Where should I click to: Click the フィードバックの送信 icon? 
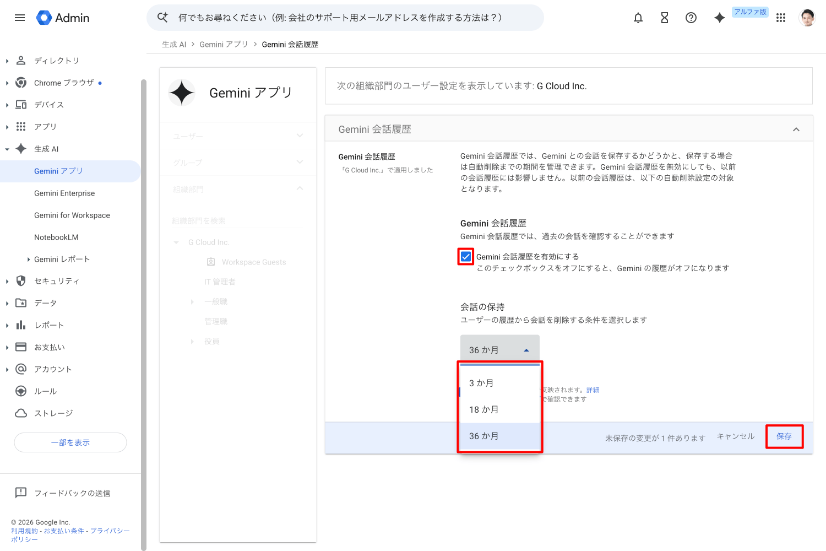[x=21, y=493]
